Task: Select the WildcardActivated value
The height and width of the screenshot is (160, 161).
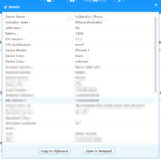Action: click(x=88, y=22)
